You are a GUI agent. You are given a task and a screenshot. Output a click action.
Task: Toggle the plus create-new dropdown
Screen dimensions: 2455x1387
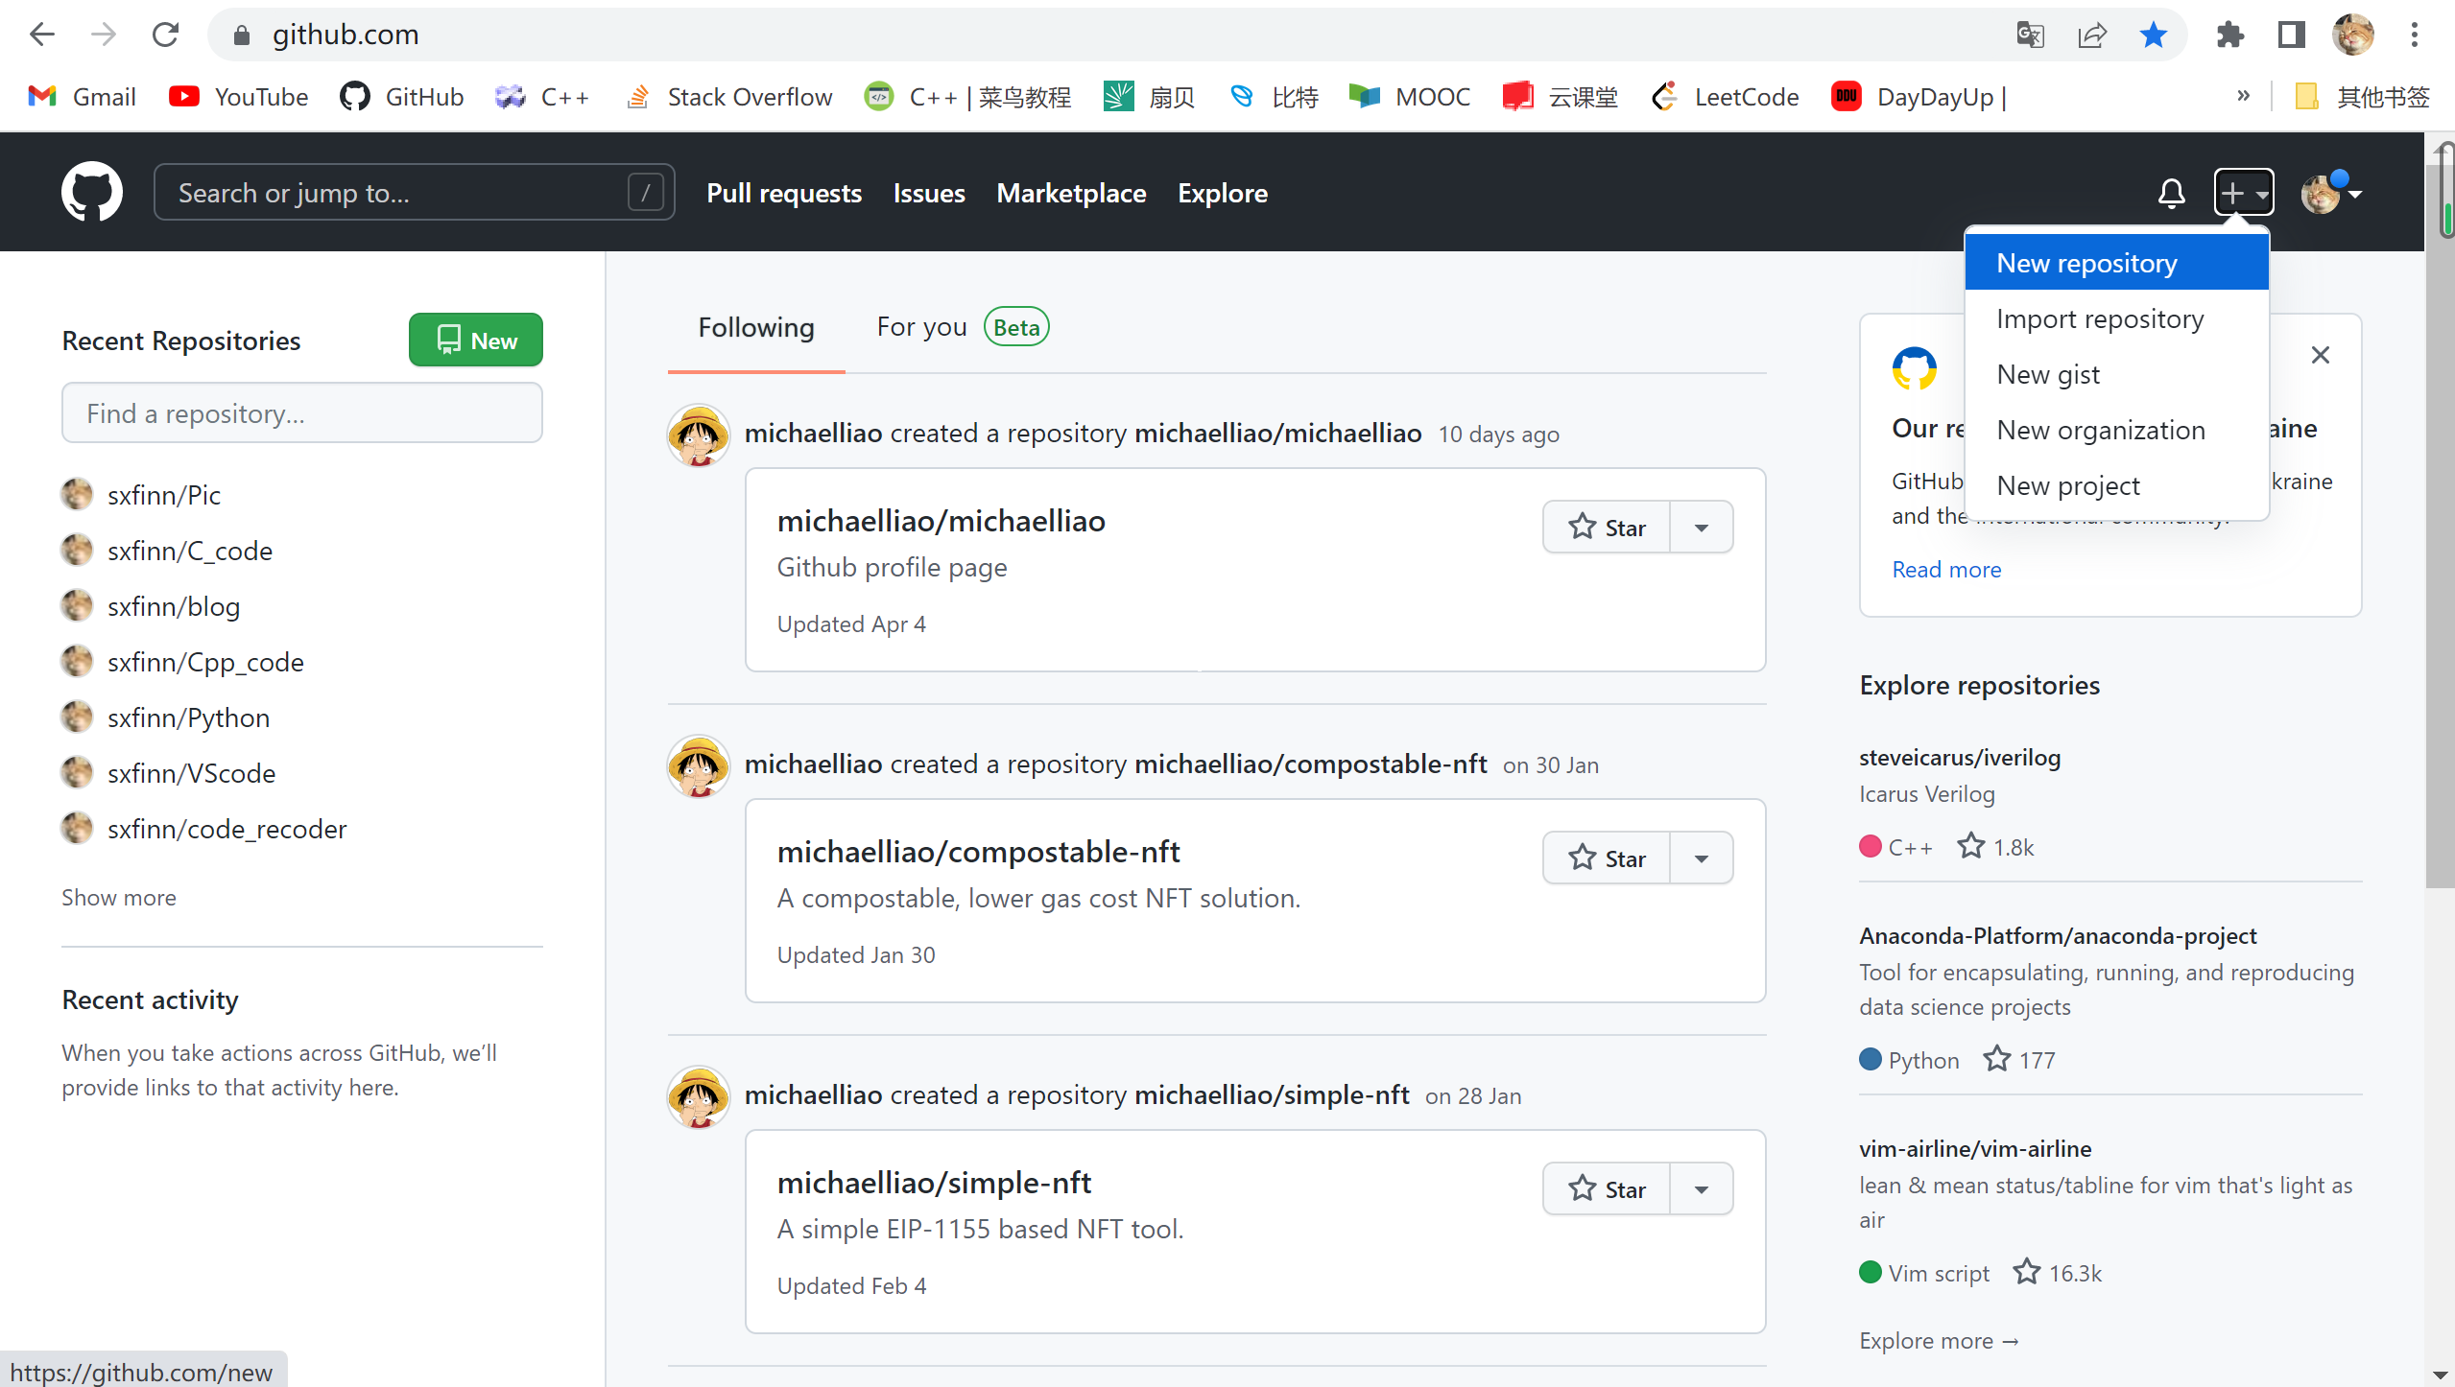[2243, 193]
